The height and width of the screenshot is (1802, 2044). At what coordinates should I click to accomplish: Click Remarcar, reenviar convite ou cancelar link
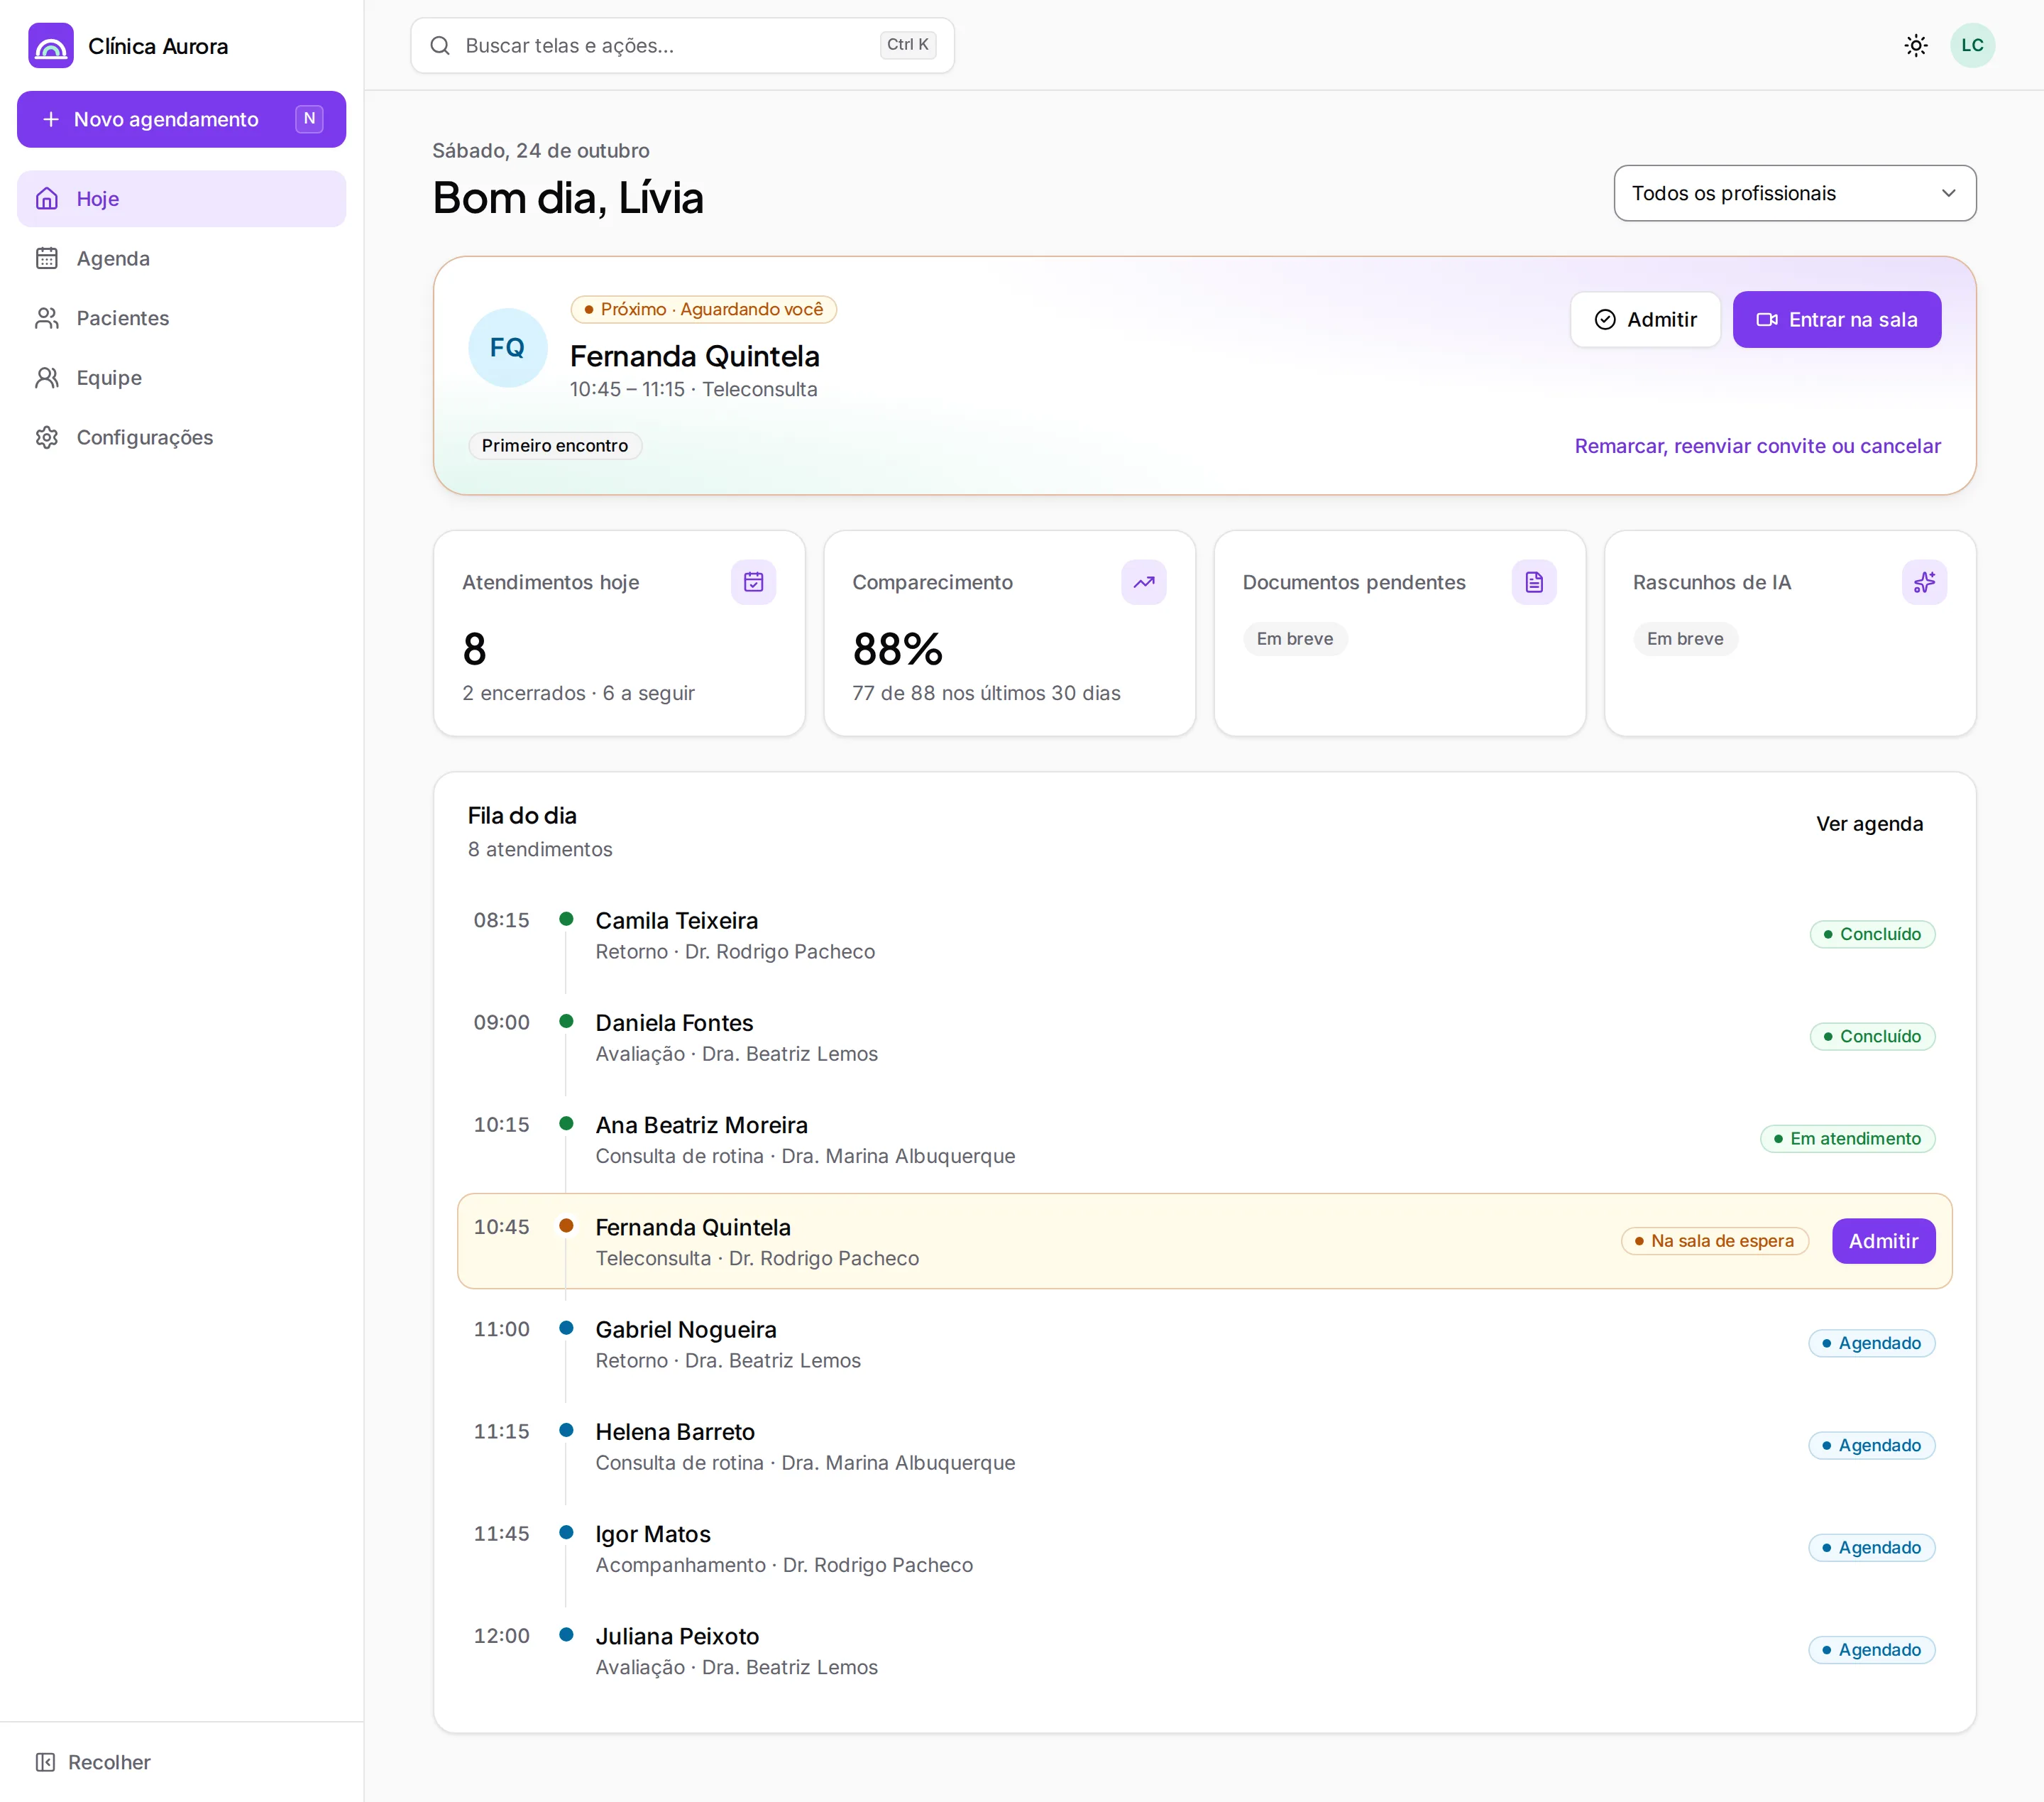pos(1757,447)
